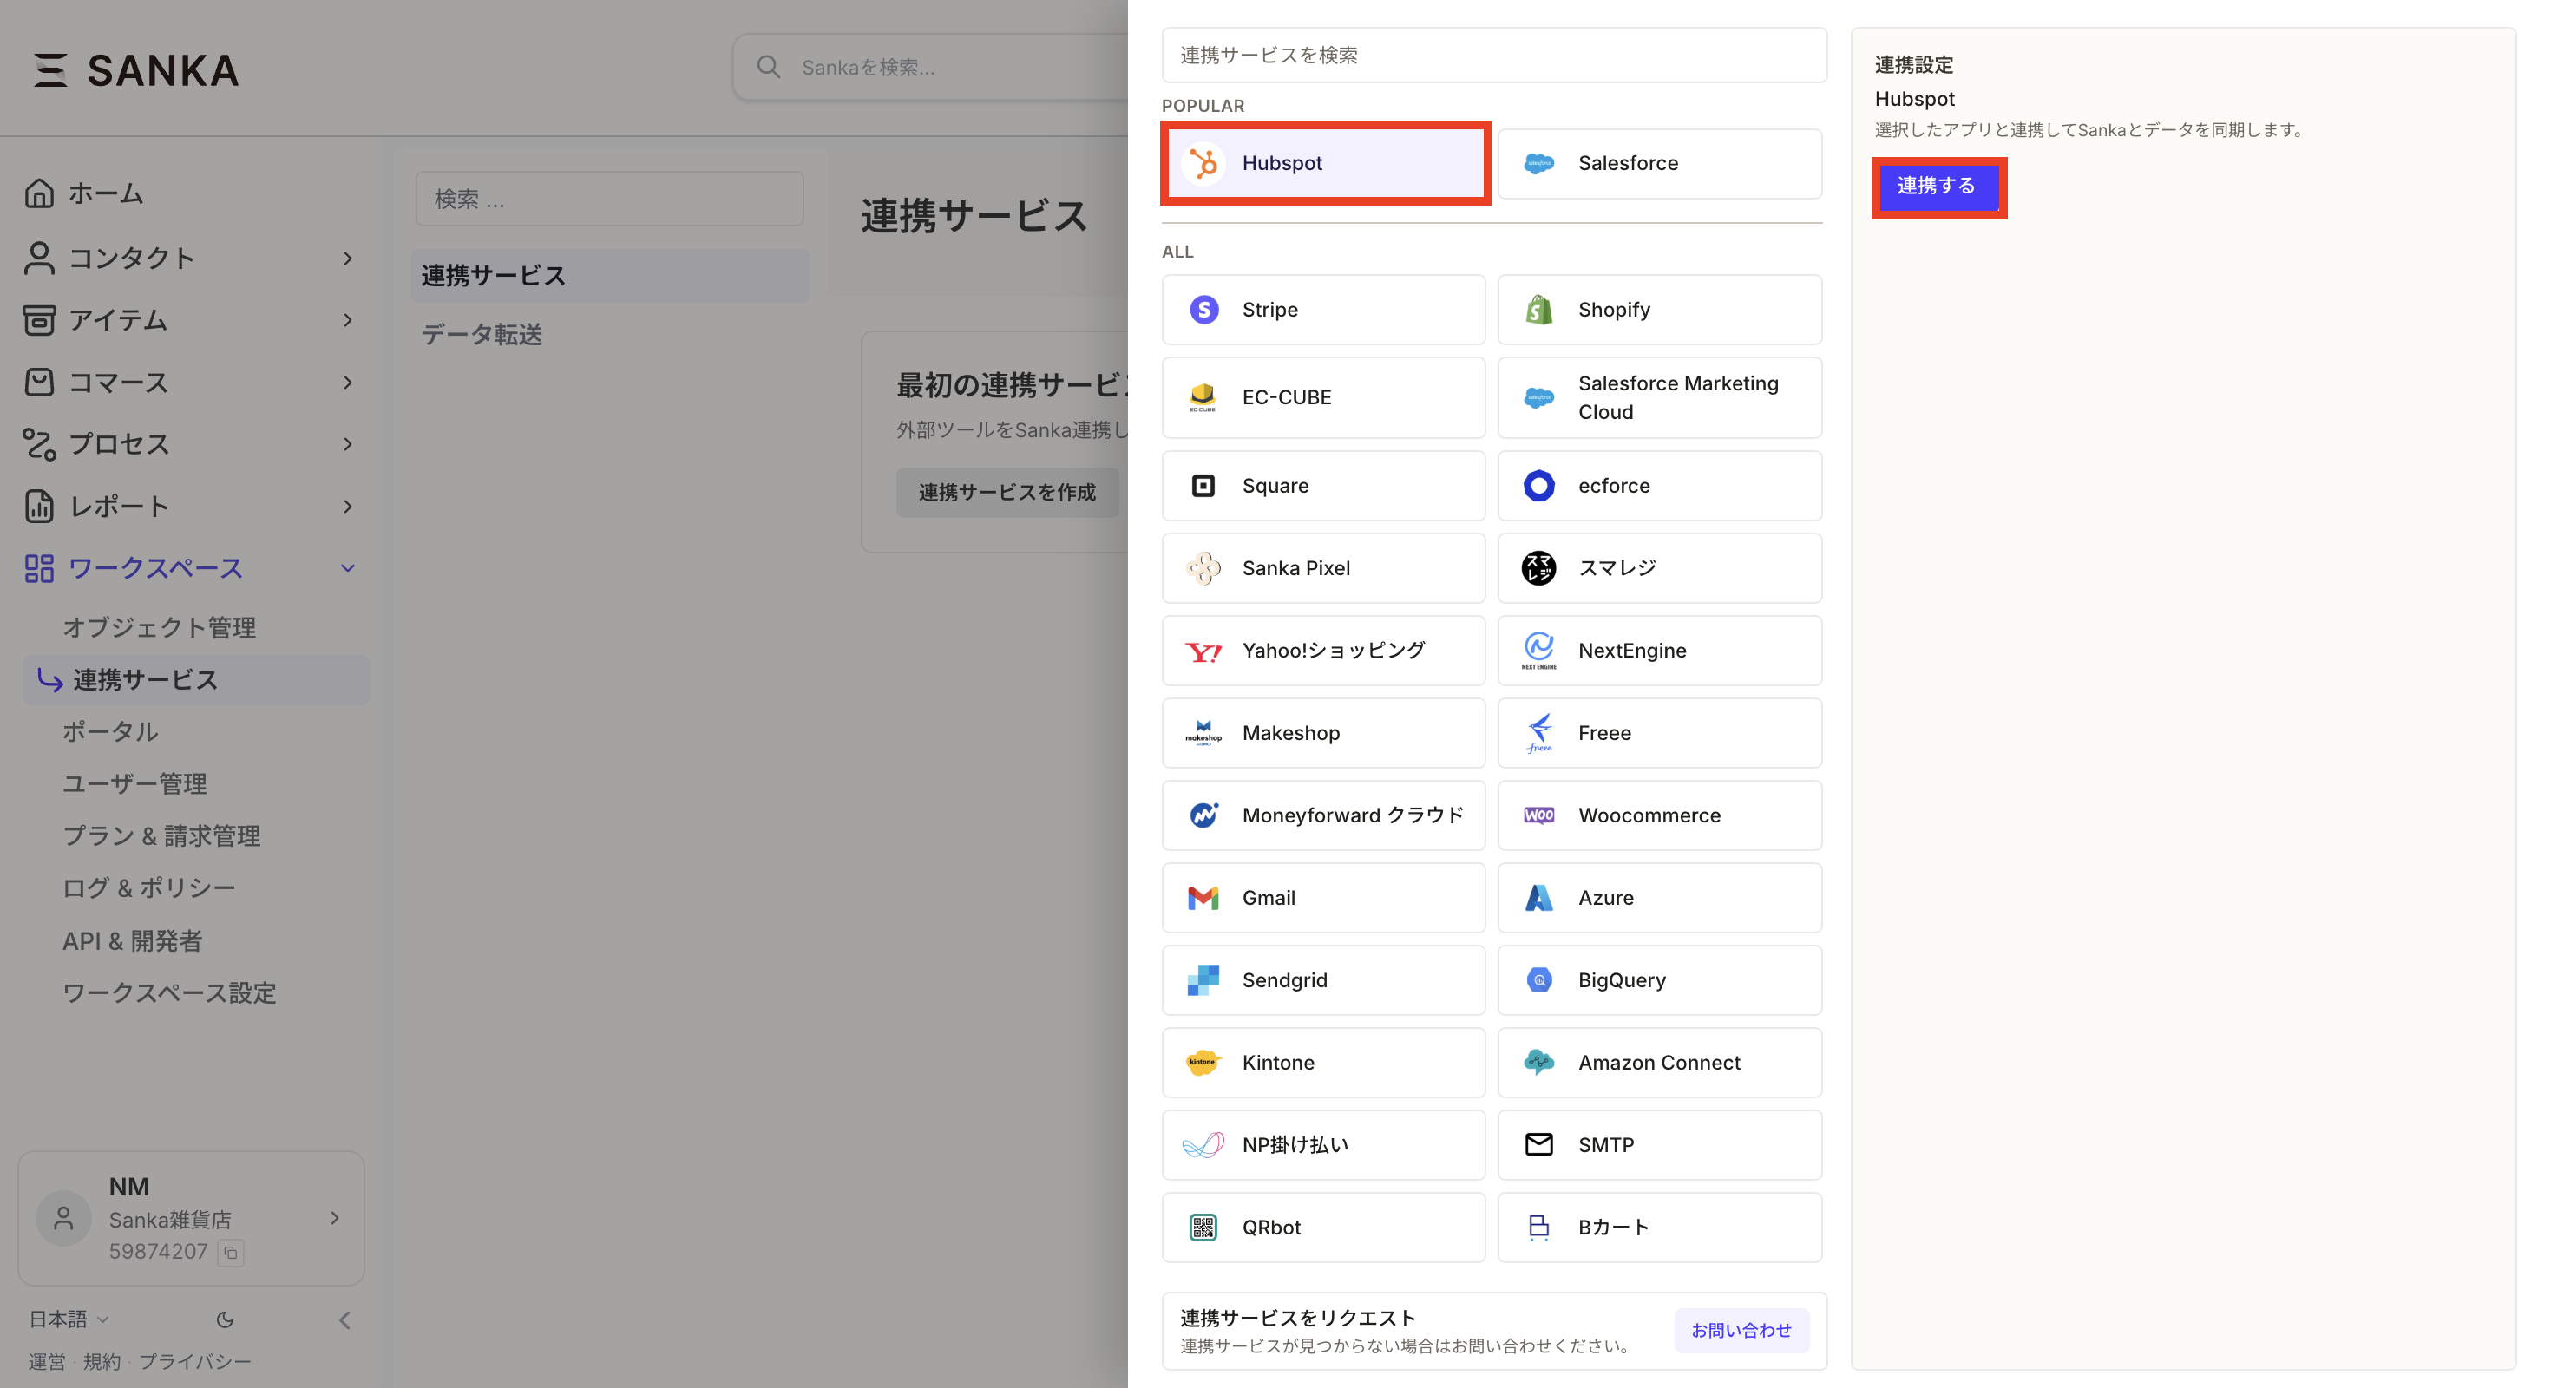
Task: Collapse sidebar with left chevron icon
Action: click(x=344, y=1319)
